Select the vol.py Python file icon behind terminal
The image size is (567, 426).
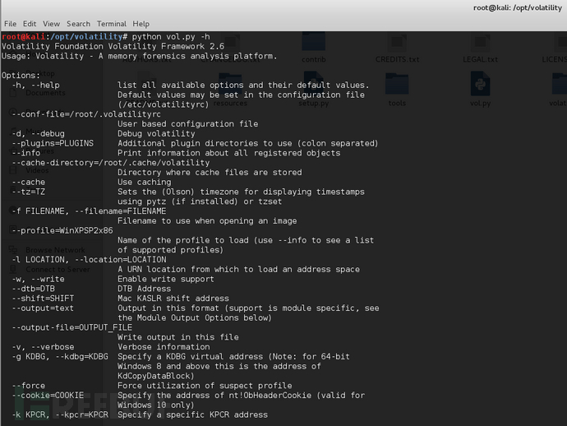[x=480, y=85]
